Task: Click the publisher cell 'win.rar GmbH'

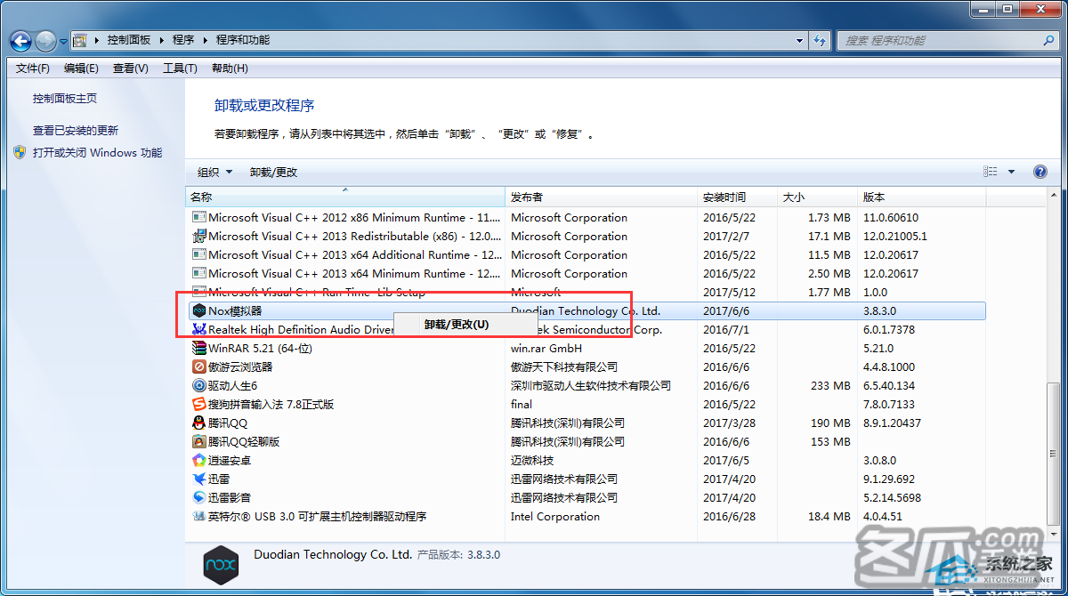Action: tap(546, 349)
